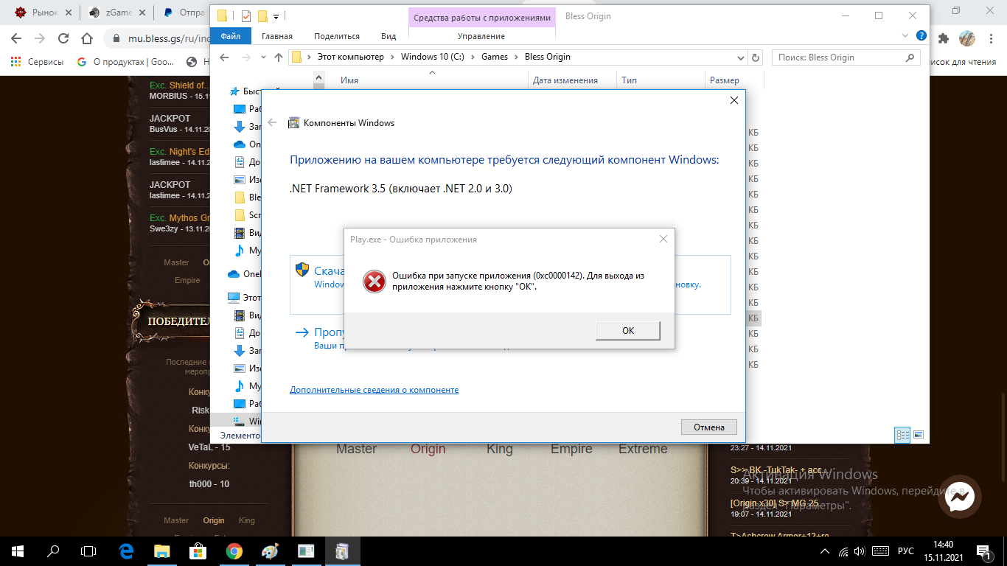Open Paint app on taskbar

click(270, 551)
